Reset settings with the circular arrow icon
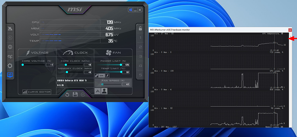 [67, 94]
